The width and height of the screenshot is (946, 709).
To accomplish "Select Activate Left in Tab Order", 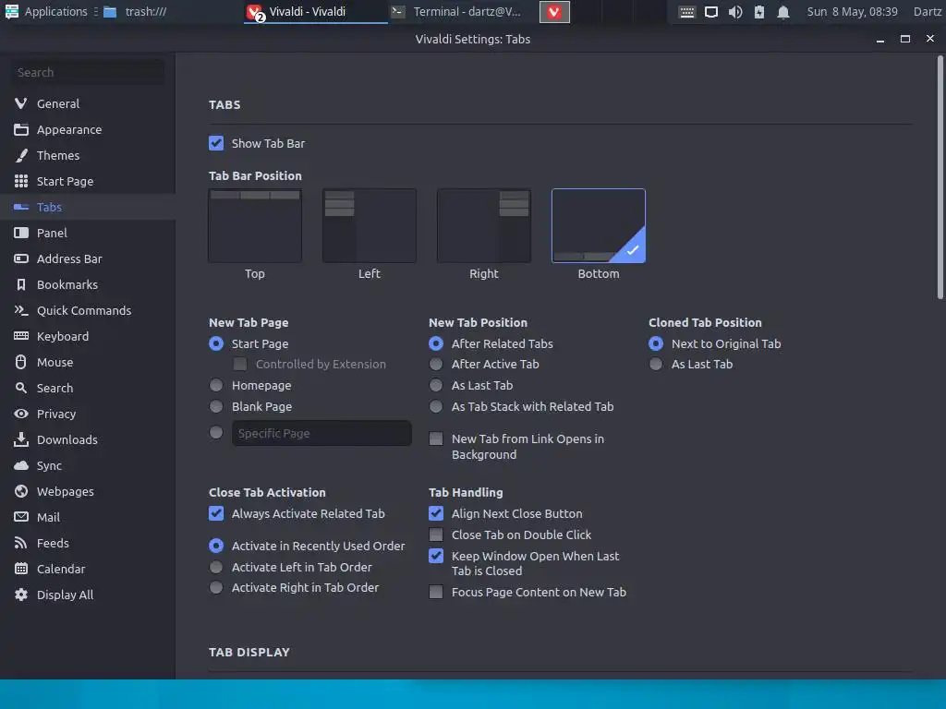I will point(216,568).
